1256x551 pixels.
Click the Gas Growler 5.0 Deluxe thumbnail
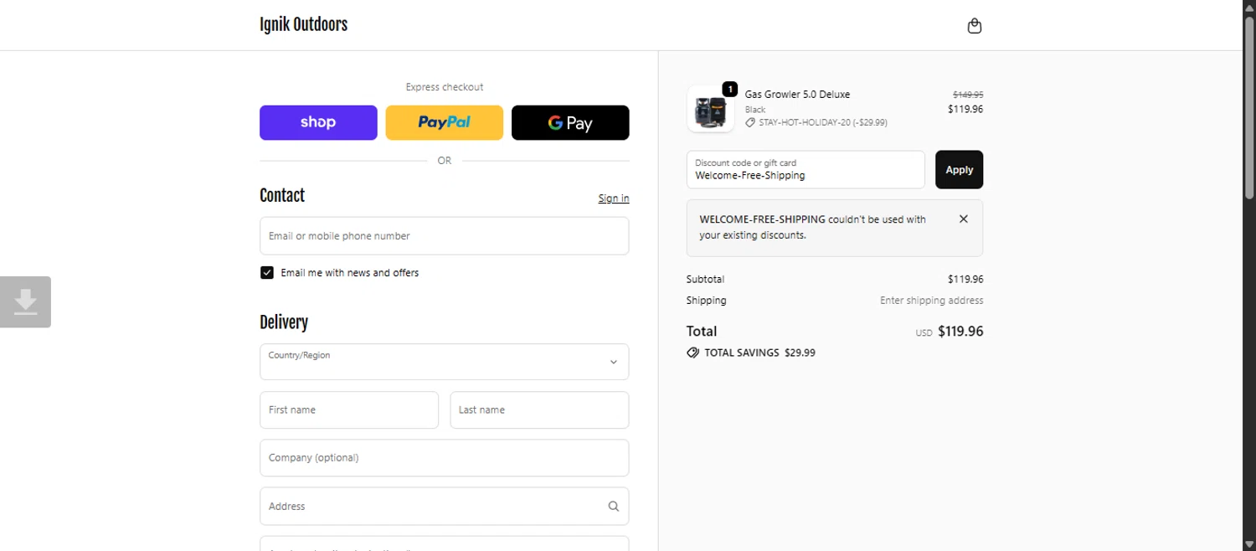[711, 109]
